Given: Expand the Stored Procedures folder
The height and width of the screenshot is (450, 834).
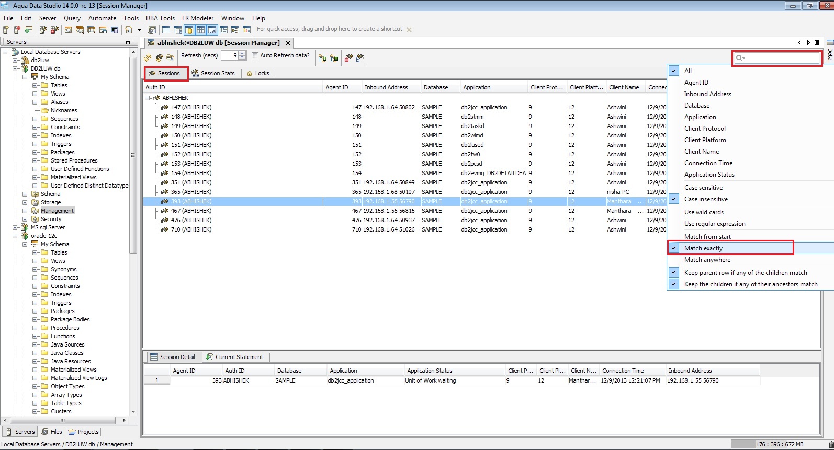Looking at the screenshot, I should [x=35, y=160].
